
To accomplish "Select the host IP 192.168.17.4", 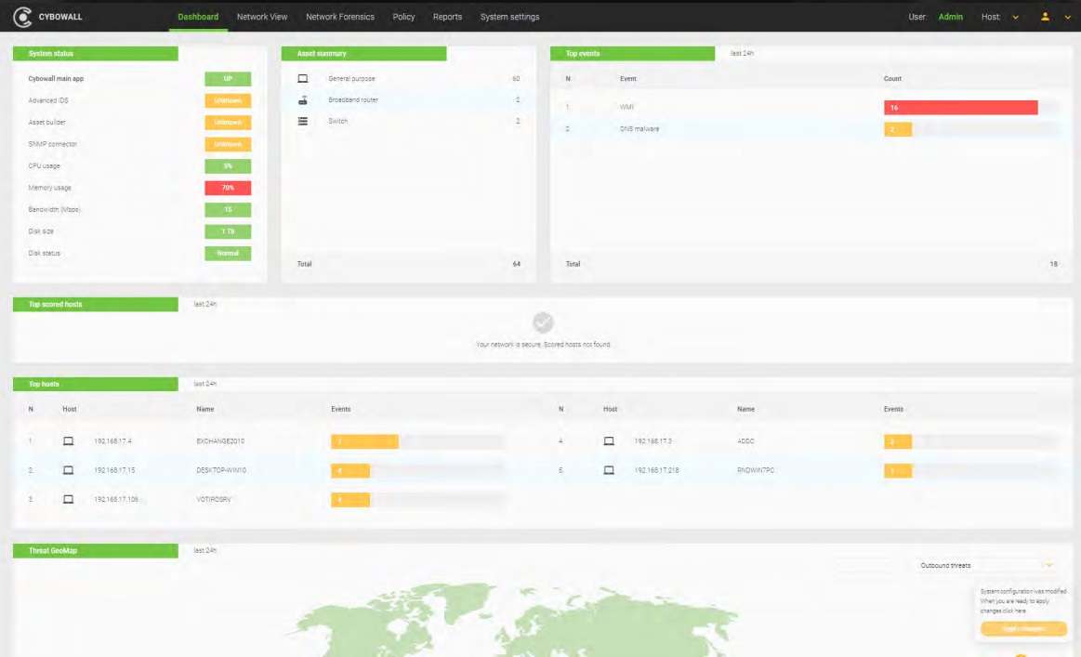I will [x=112, y=441].
